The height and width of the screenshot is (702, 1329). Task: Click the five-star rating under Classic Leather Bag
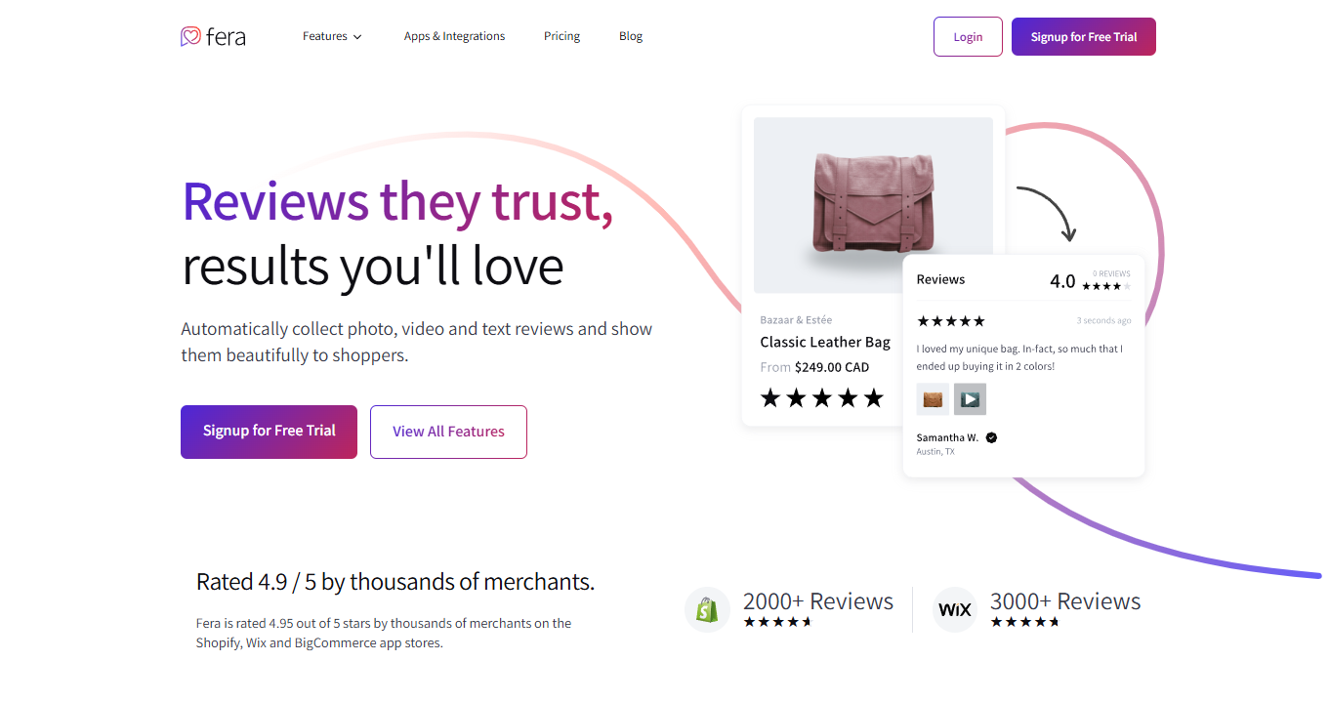tap(821, 398)
